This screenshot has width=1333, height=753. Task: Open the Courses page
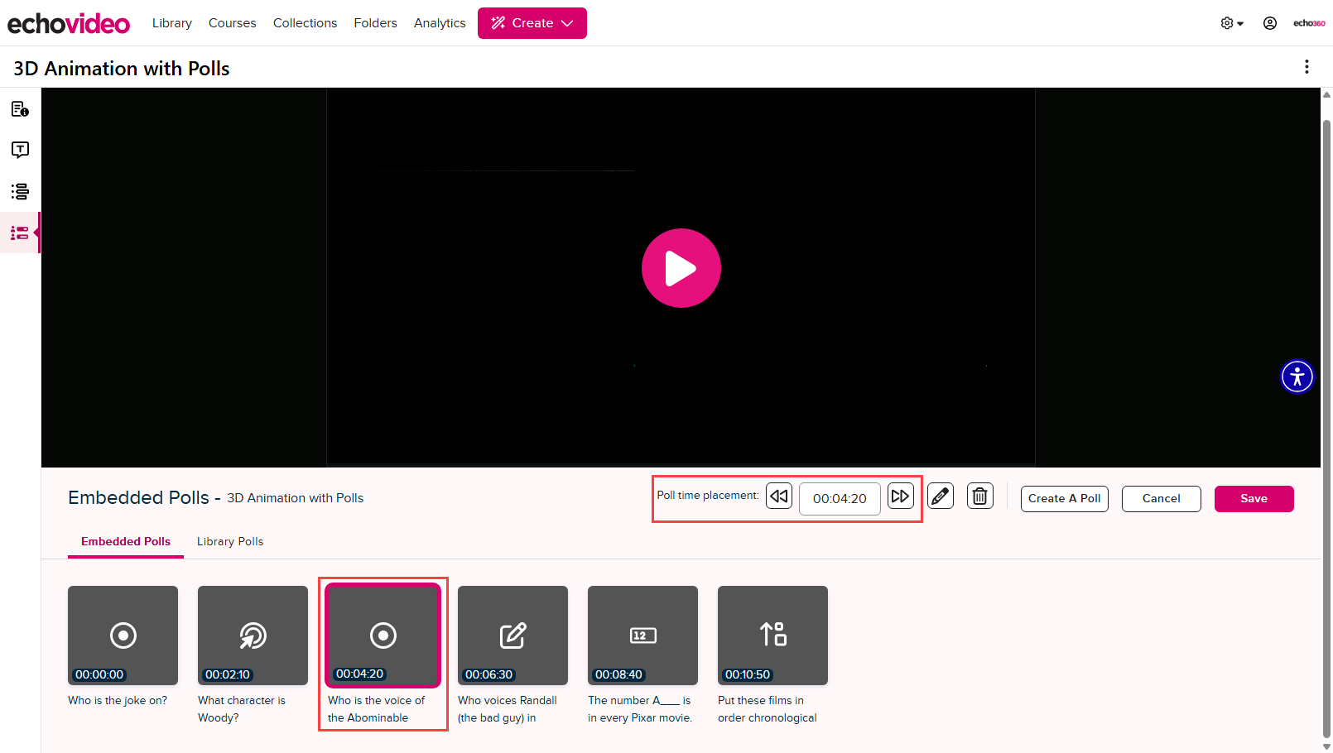(x=233, y=23)
